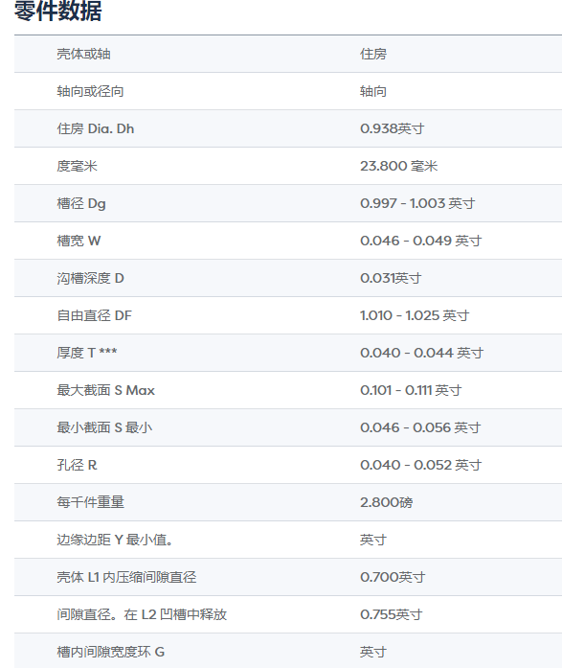
Task: Select the 壳体或轴 row label
Action: pyautogui.click(x=84, y=54)
